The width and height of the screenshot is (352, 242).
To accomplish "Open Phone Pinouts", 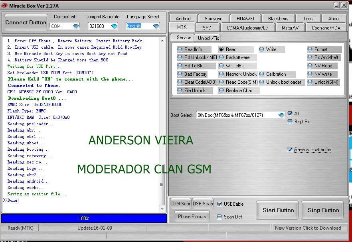I will 192,216.
